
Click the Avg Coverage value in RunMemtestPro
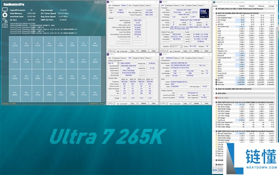pos(63,10)
